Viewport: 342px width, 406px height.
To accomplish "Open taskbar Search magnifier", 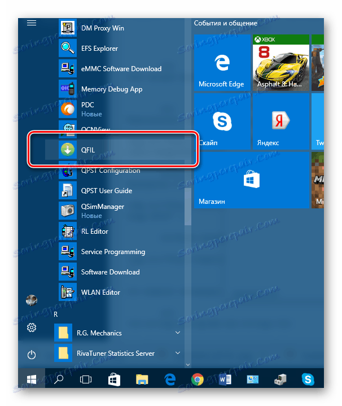I will pyautogui.click(x=59, y=379).
